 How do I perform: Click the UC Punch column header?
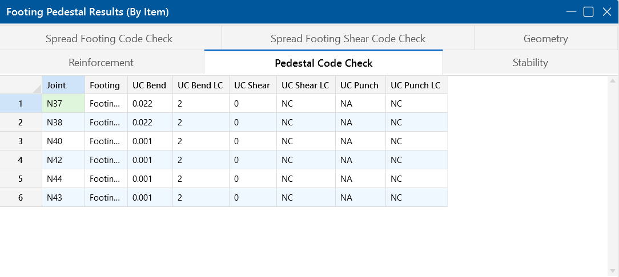coord(359,85)
